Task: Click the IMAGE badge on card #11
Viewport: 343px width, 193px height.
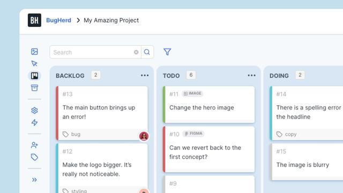Action: pyautogui.click(x=192, y=93)
